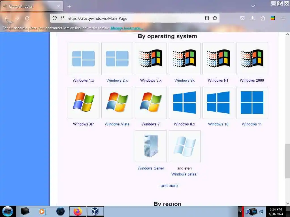Screen dimensions: 290x217
Task: Reload the page with the refresh icon
Action: [x=27, y=18]
